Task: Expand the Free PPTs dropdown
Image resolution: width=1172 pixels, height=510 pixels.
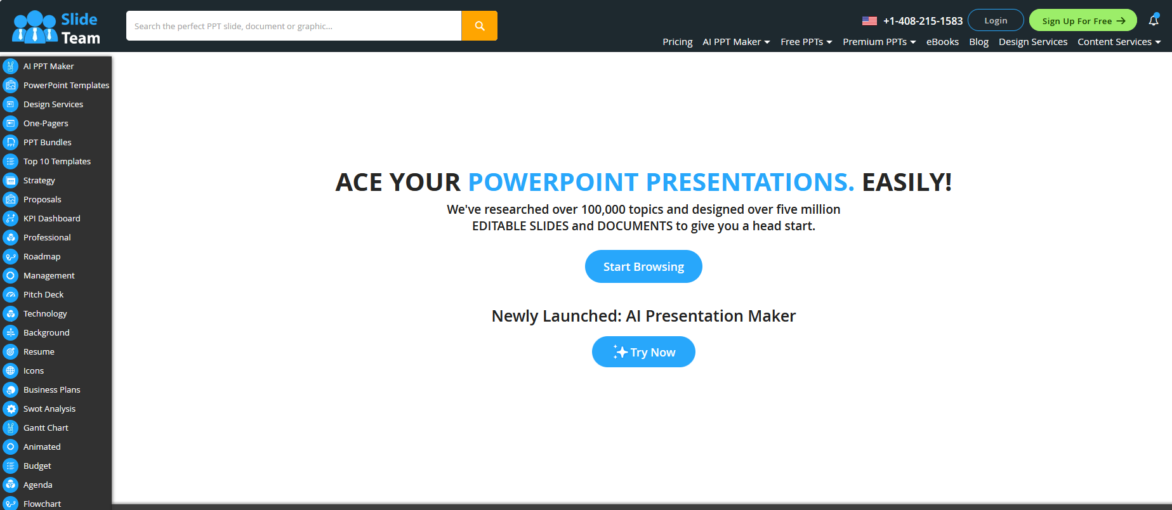Action: [806, 42]
